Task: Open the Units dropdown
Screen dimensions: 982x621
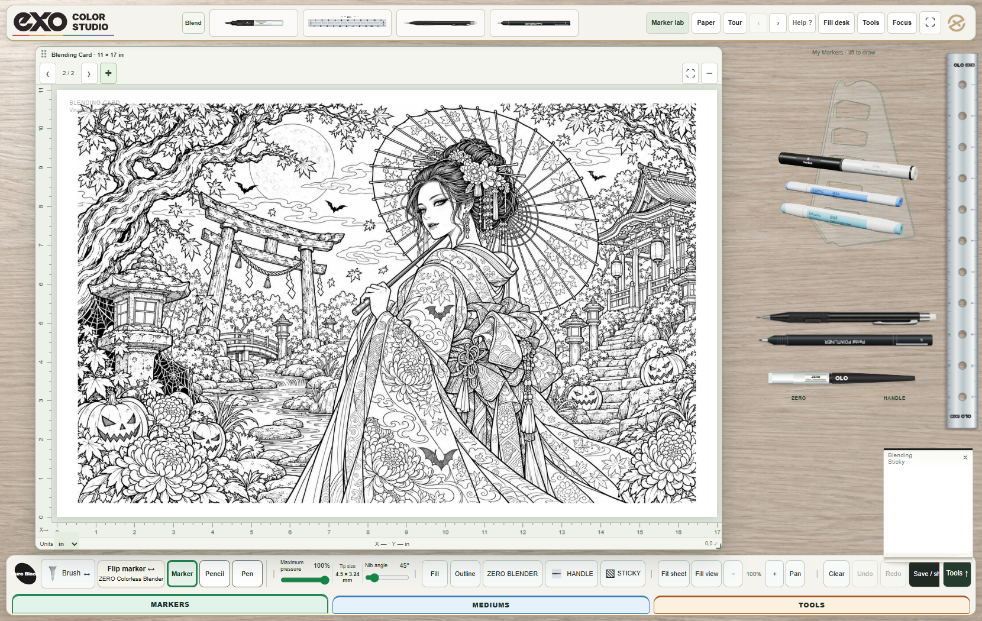Action: (68, 544)
